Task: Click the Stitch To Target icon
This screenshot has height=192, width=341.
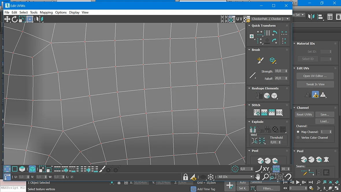Action: coord(257,112)
